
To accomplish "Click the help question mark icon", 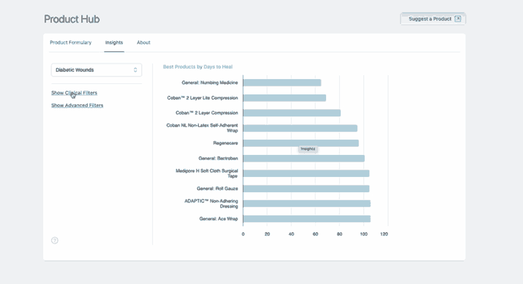I will 55,240.
